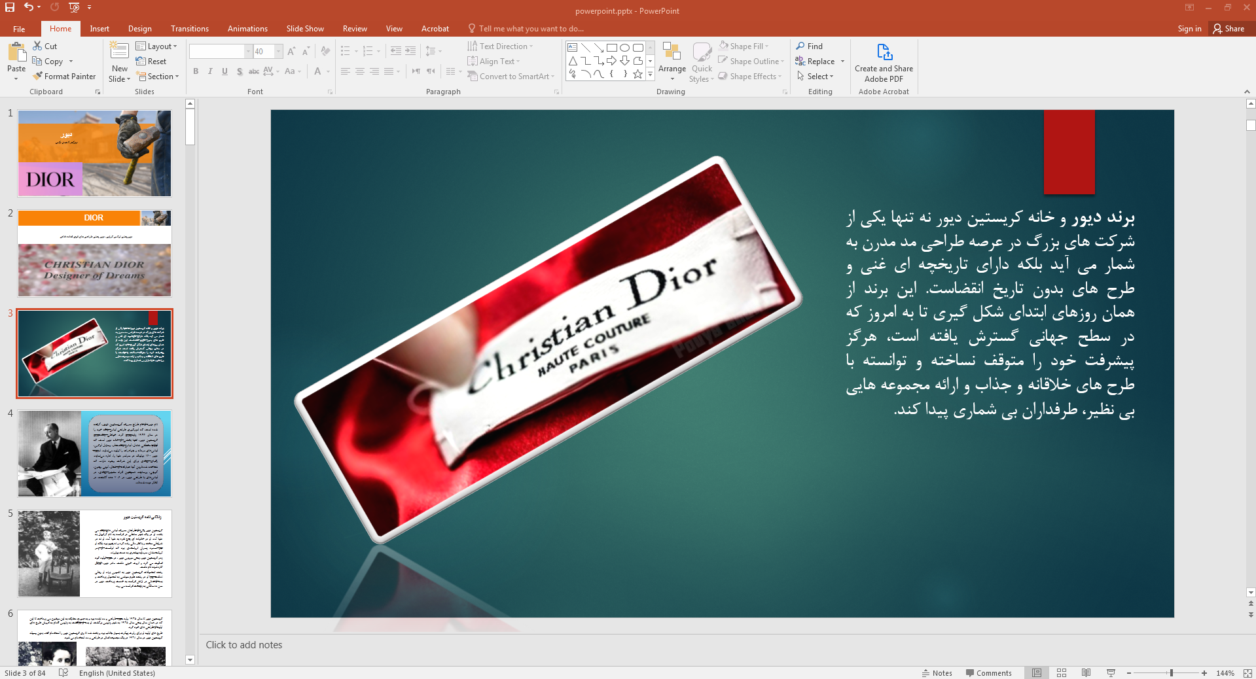
Task: Expand the Align Text dropdown
Action: (494, 61)
